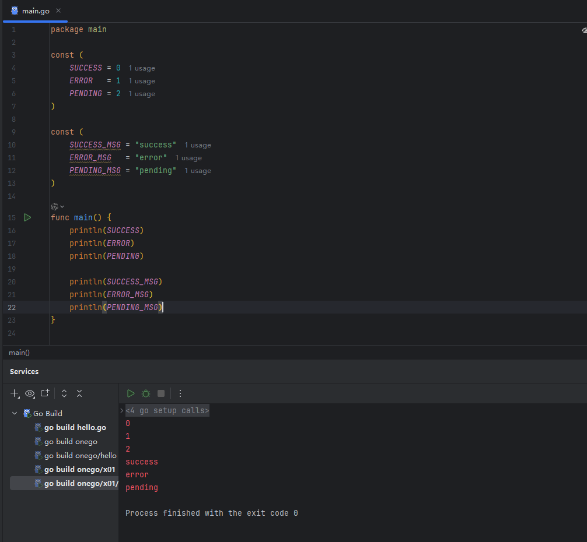Image resolution: width=587 pixels, height=542 pixels.
Task: Open services in new tab icon
Action: pos(45,393)
